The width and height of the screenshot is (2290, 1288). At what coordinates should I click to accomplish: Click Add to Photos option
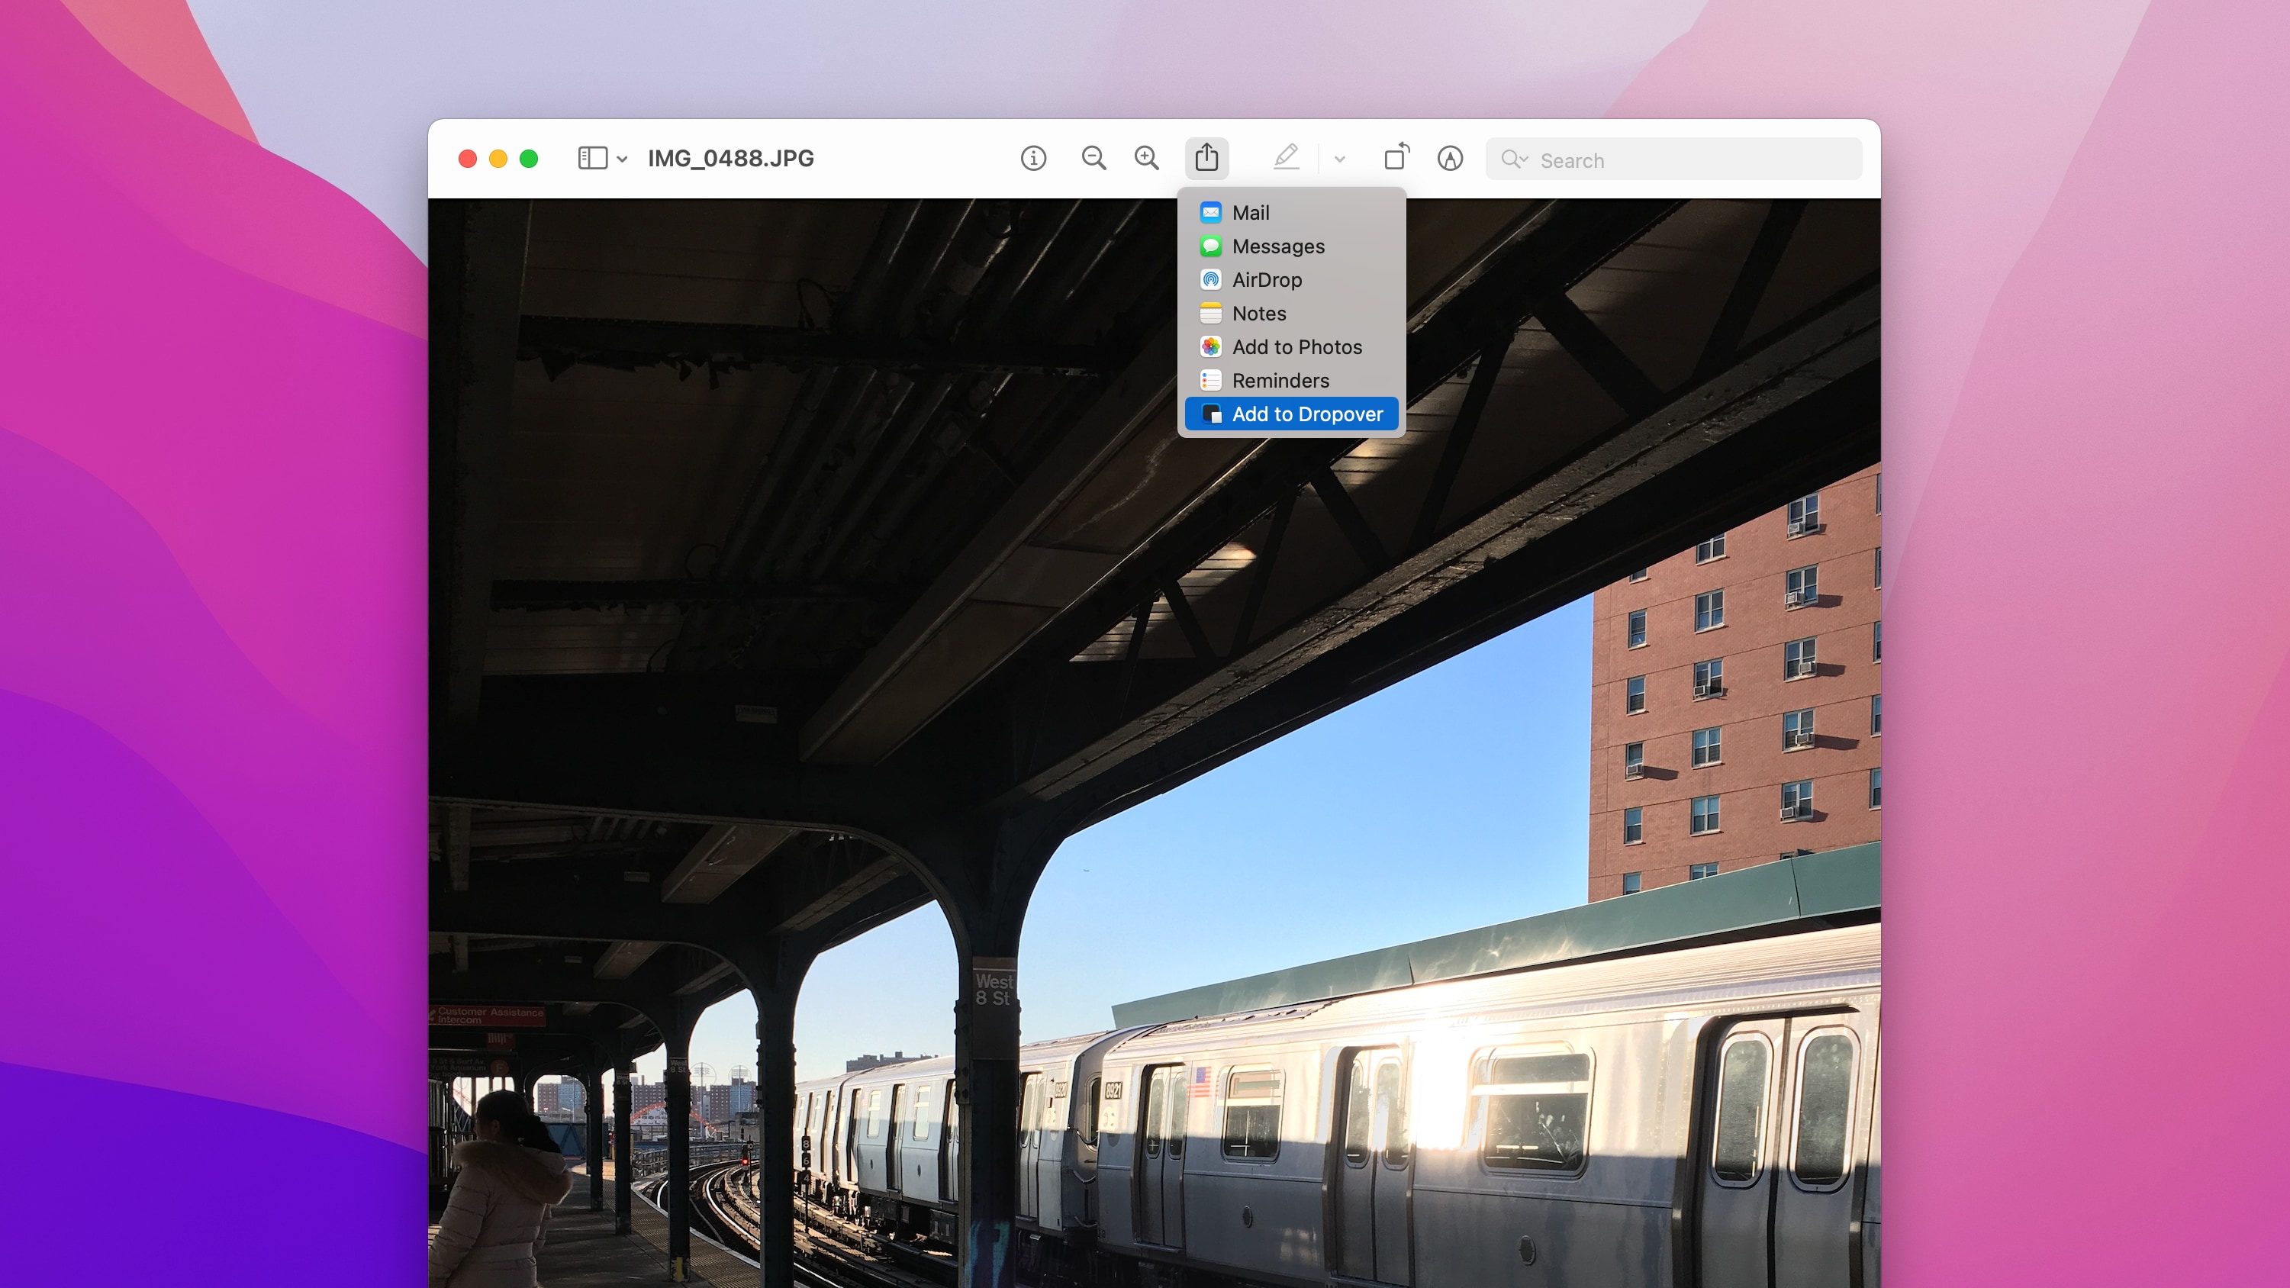(1297, 346)
